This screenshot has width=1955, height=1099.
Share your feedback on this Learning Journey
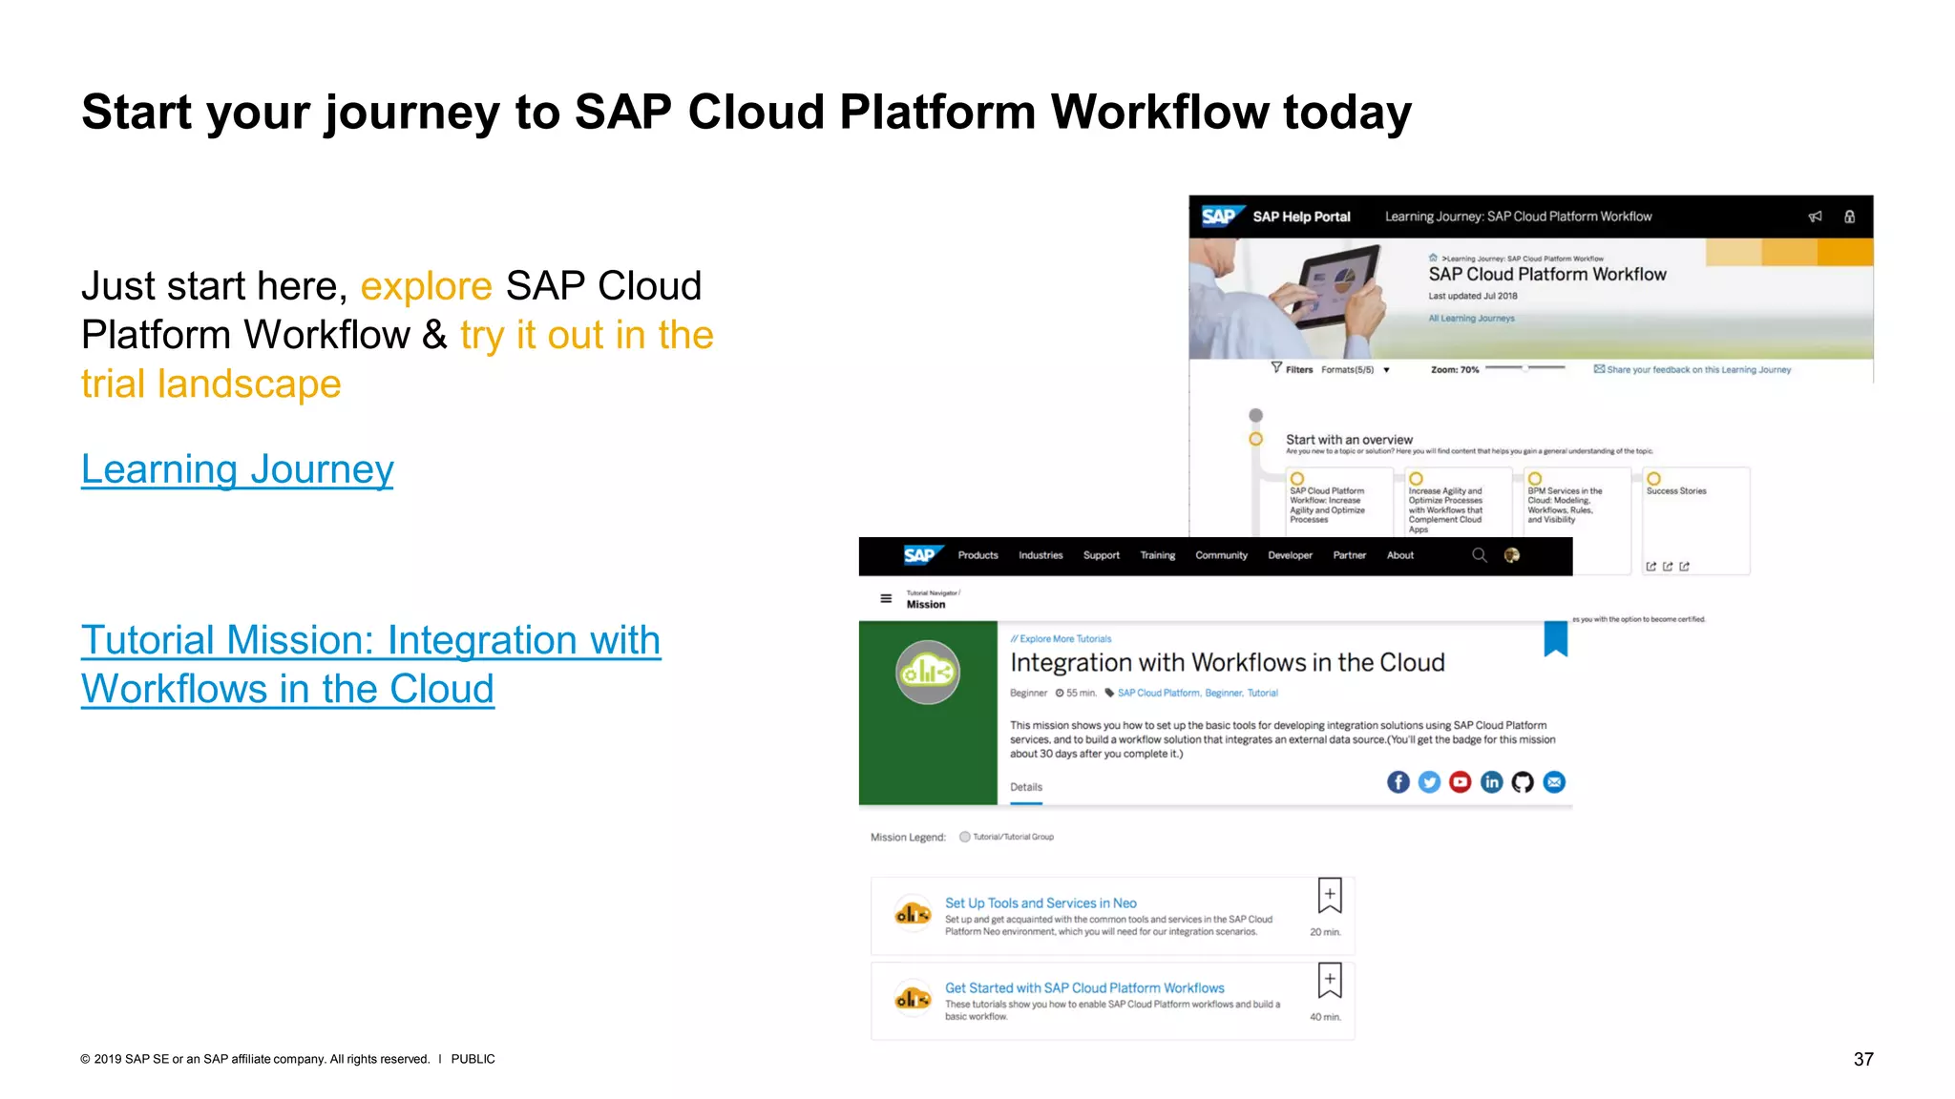[x=1692, y=369]
